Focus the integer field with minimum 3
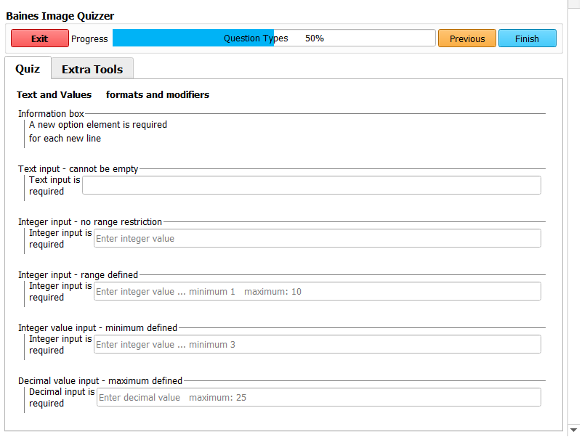Viewport: 582px width, 437px height. pyautogui.click(x=317, y=344)
